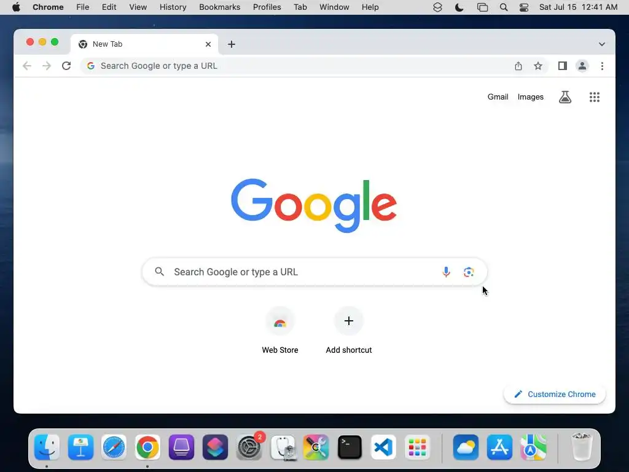629x472 pixels.
Task: Expand the tab search chevron
Action: [x=602, y=44]
